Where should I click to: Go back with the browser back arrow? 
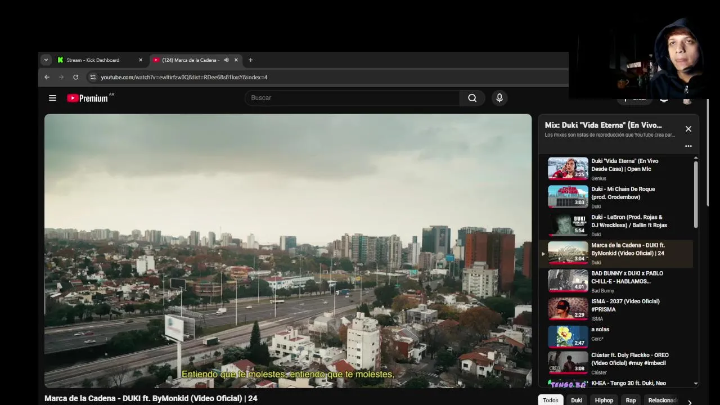click(47, 77)
